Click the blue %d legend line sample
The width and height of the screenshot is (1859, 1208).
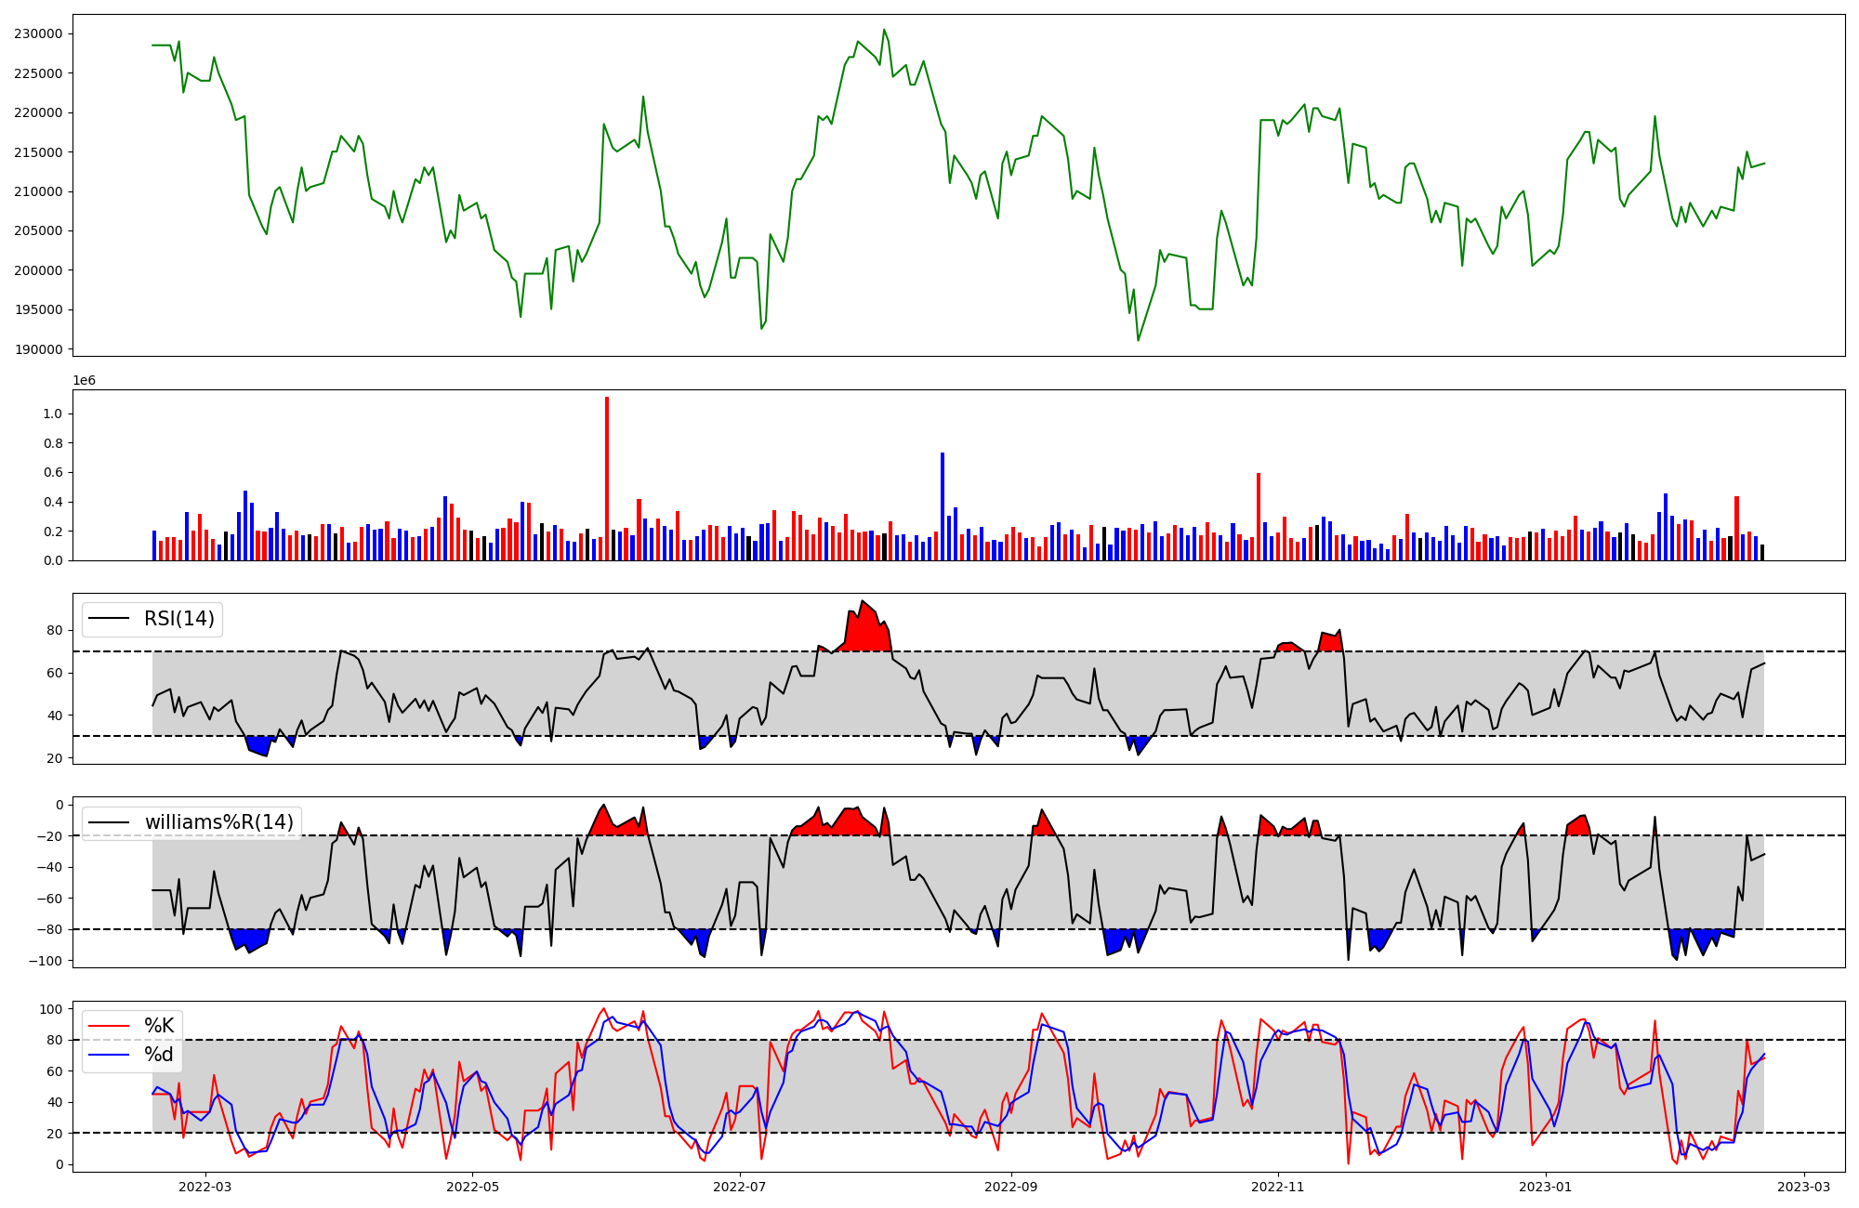coord(111,1055)
